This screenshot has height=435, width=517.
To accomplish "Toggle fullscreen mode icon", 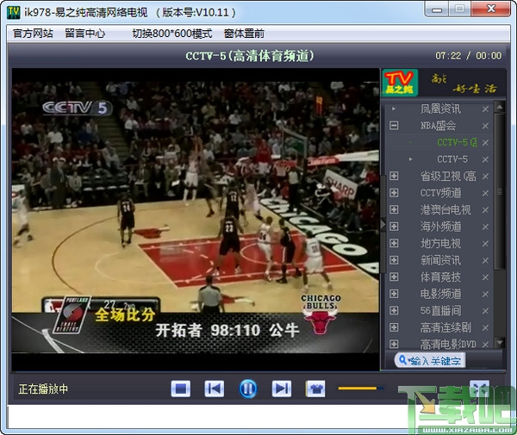I will (479, 388).
